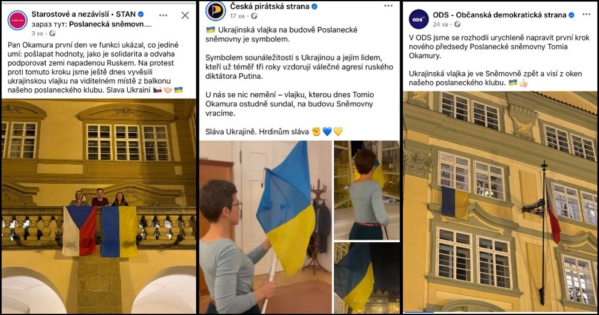Open ODS party profile avatar
Viewport: 599px width, 315px height.
(x=419, y=19)
